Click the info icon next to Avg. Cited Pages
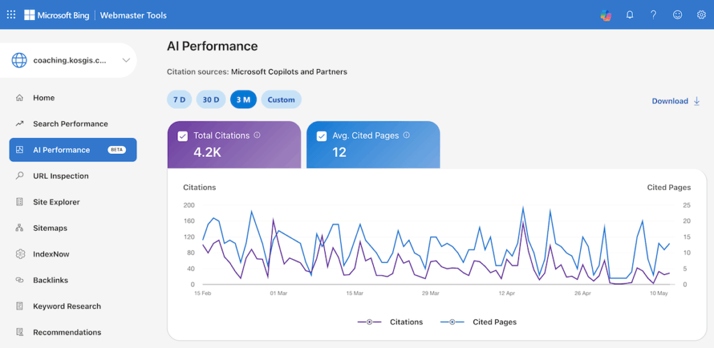 [x=407, y=135]
